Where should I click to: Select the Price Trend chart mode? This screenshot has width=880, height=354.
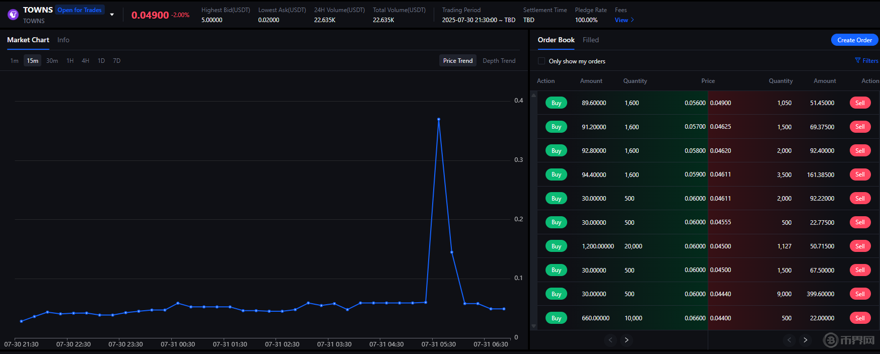[x=458, y=61]
